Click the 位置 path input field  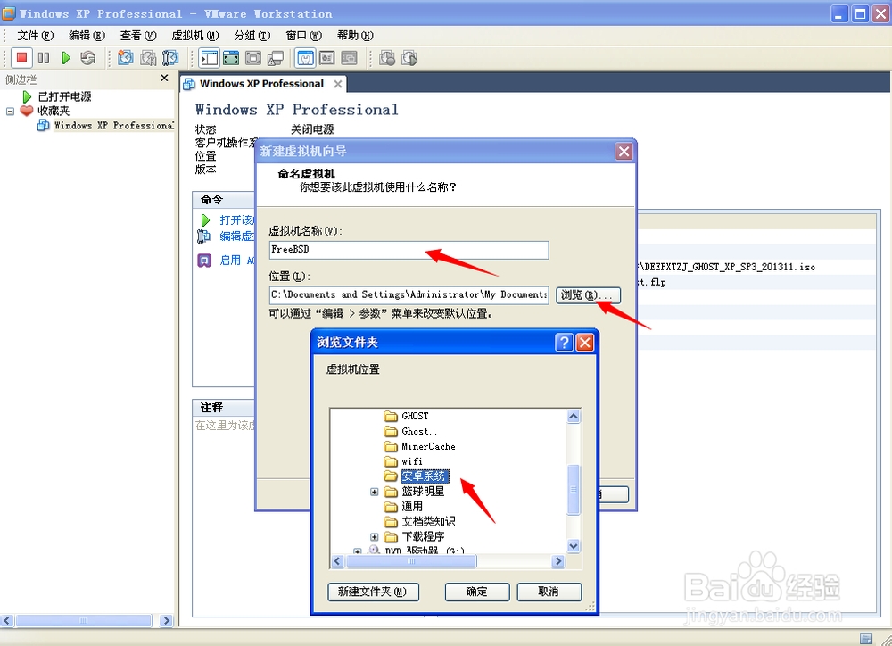409,294
